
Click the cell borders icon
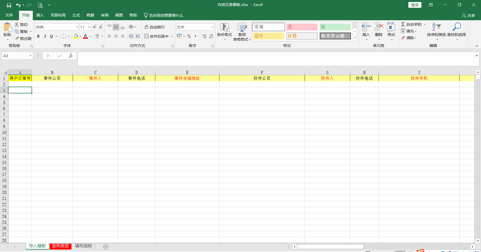pos(64,36)
